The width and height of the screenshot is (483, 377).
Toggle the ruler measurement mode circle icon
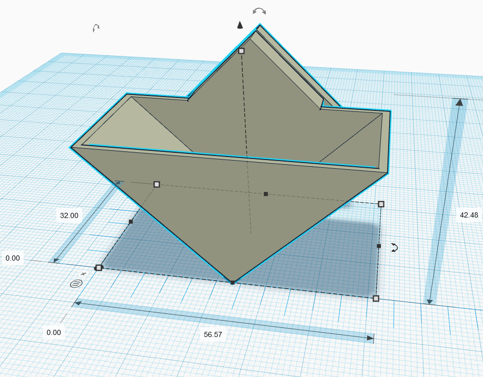[76, 284]
